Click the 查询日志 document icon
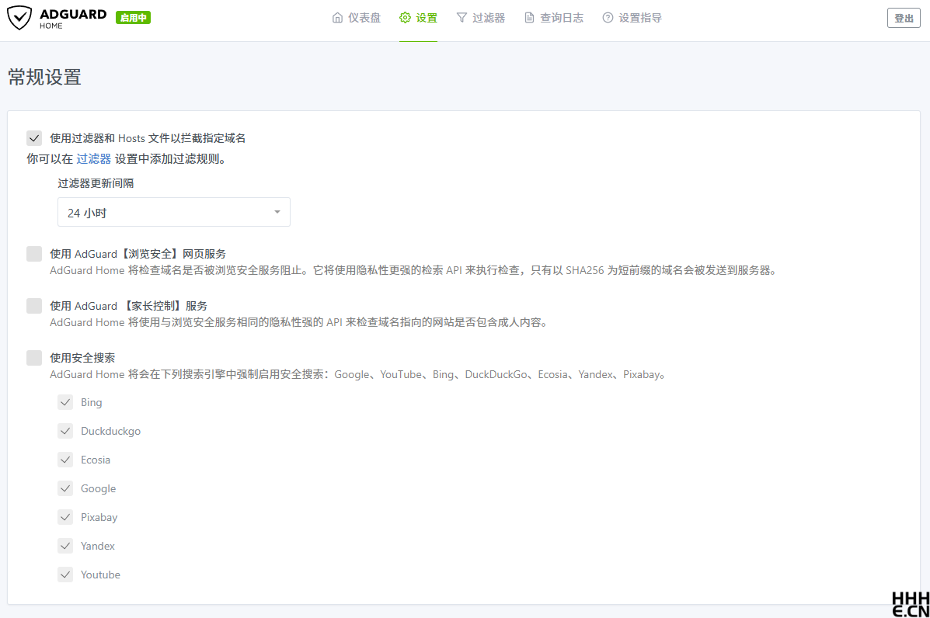The height and width of the screenshot is (618, 930). tap(529, 18)
